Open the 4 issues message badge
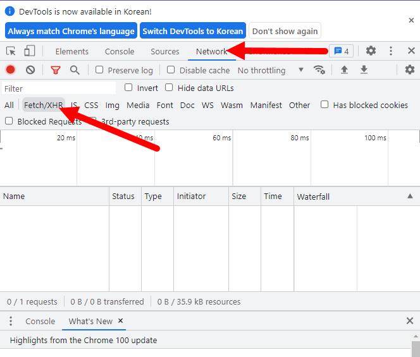Image resolution: width=420 pixels, height=357 pixels. [x=342, y=51]
